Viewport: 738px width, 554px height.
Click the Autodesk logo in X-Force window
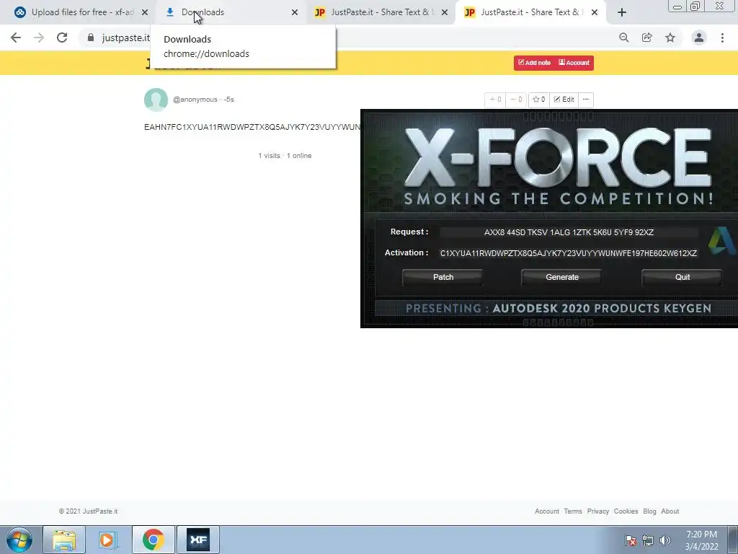click(x=721, y=241)
